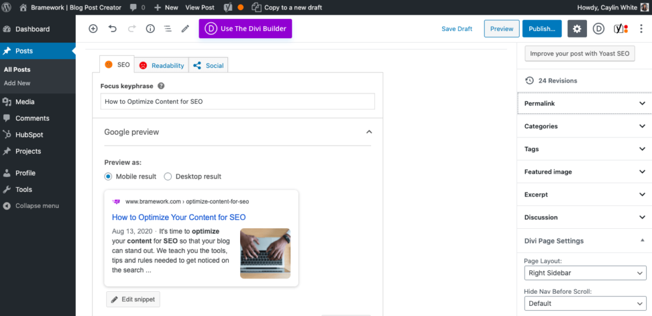652x316 pixels.
Task: Expand the Tags panel
Action: click(x=585, y=149)
